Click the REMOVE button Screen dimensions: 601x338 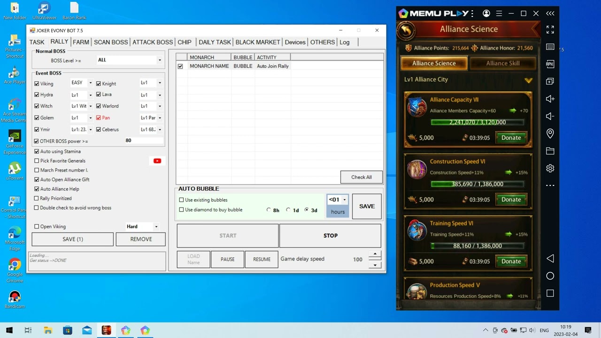tap(141, 239)
